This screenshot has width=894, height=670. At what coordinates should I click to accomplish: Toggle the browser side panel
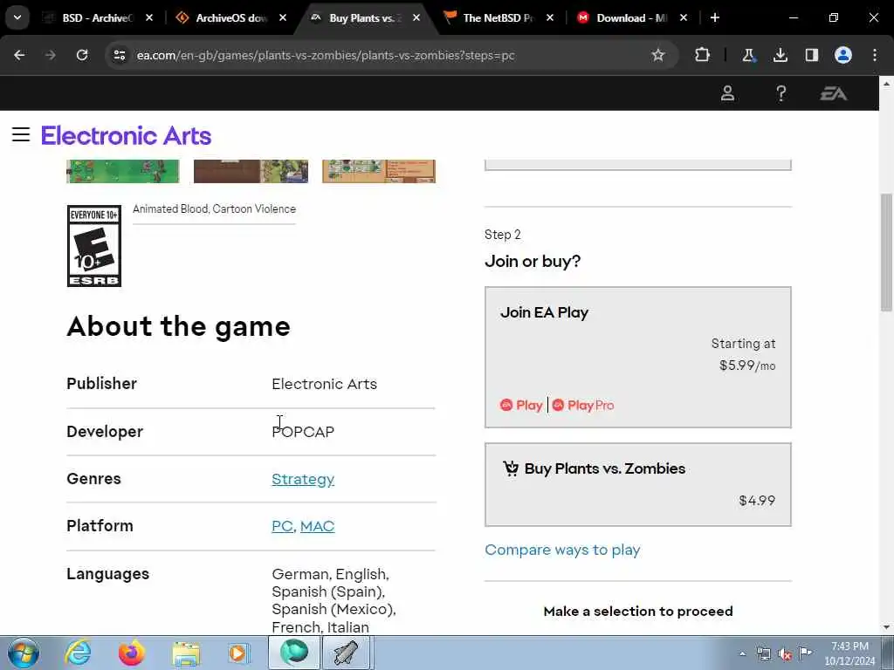811,55
